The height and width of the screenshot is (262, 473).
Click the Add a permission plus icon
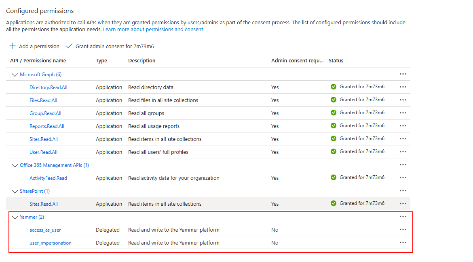pyautogui.click(x=12, y=46)
